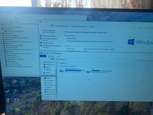Click Диспетчер устройств link in System
The height and width of the screenshot is (115, 153).
coord(49,36)
